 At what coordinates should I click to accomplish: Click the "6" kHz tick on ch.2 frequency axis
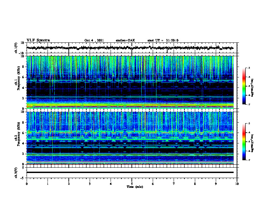click(x=24, y=133)
